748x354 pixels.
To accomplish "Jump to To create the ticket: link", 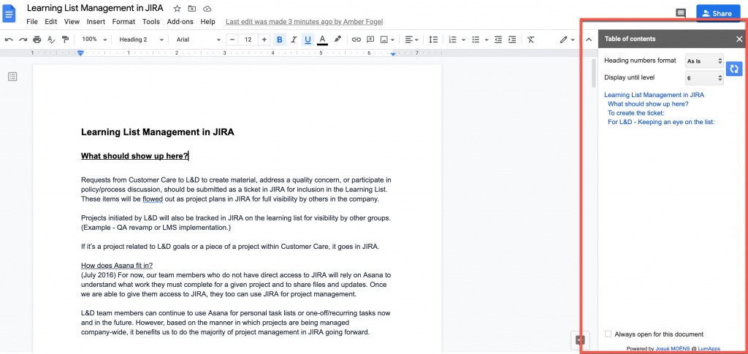I will [x=636, y=113].
